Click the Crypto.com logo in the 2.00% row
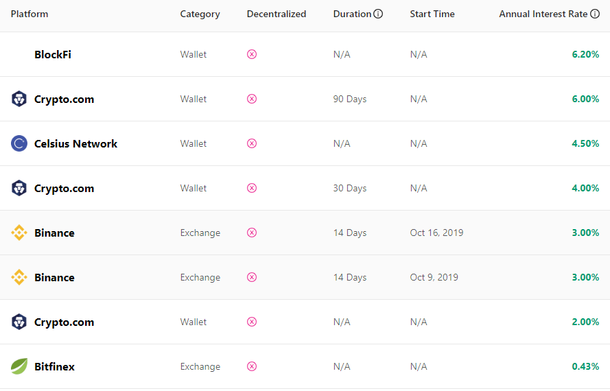Image resolution: width=610 pixels, height=391 pixels. click(19, 322)
